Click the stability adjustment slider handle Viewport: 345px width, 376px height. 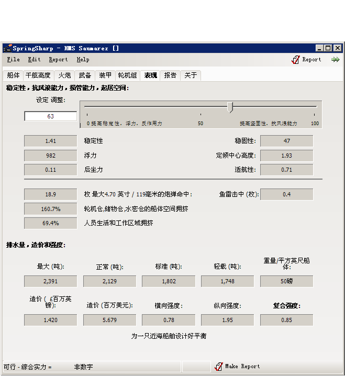230,107
